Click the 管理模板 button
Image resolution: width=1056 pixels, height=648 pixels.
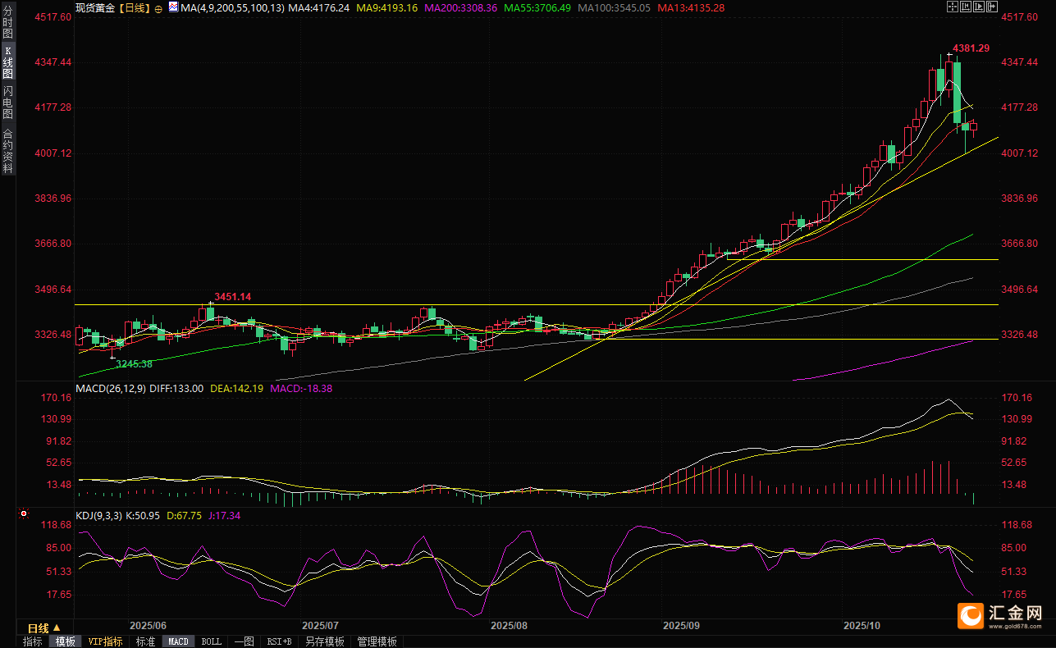[377, 641]
